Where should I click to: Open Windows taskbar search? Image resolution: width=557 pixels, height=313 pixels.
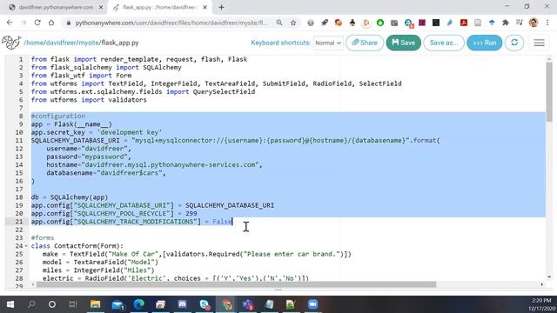(x=31, y=304)
